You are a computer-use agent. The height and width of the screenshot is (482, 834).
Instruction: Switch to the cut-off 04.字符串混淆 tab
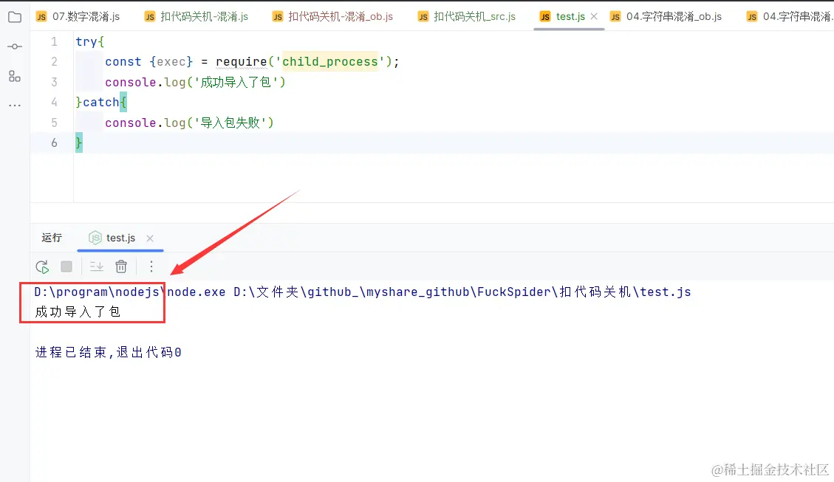click(x=790, y=16)
